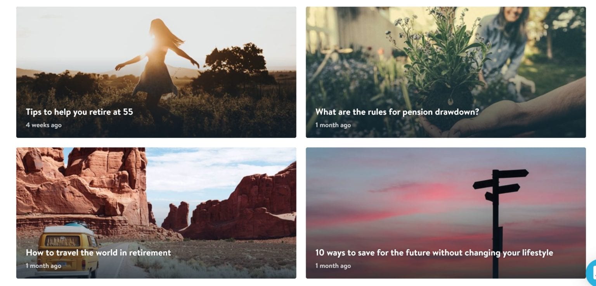Click the outstretched hand holding the plant's roots

(516, 112)
